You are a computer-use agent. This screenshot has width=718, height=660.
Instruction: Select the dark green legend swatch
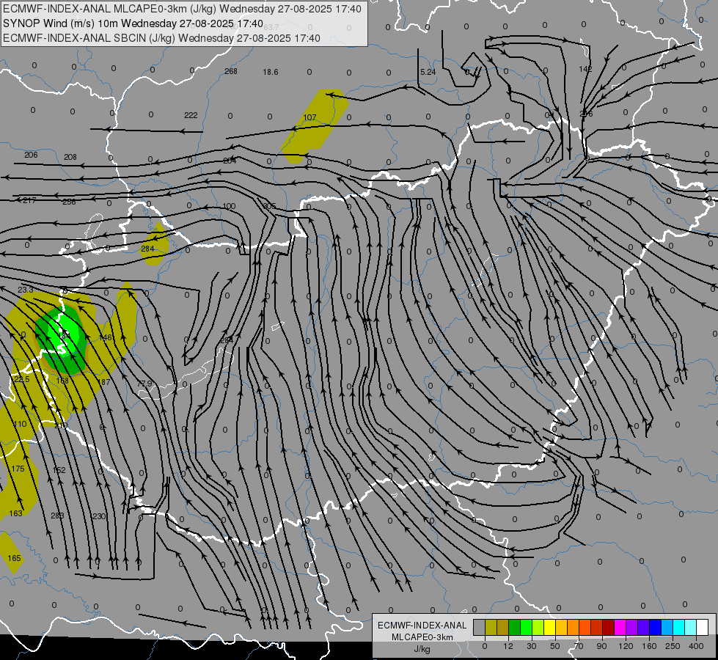tap(514, 627)
